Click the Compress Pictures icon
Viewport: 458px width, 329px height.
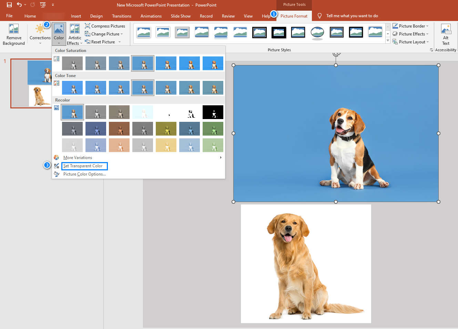pos(88,26)
